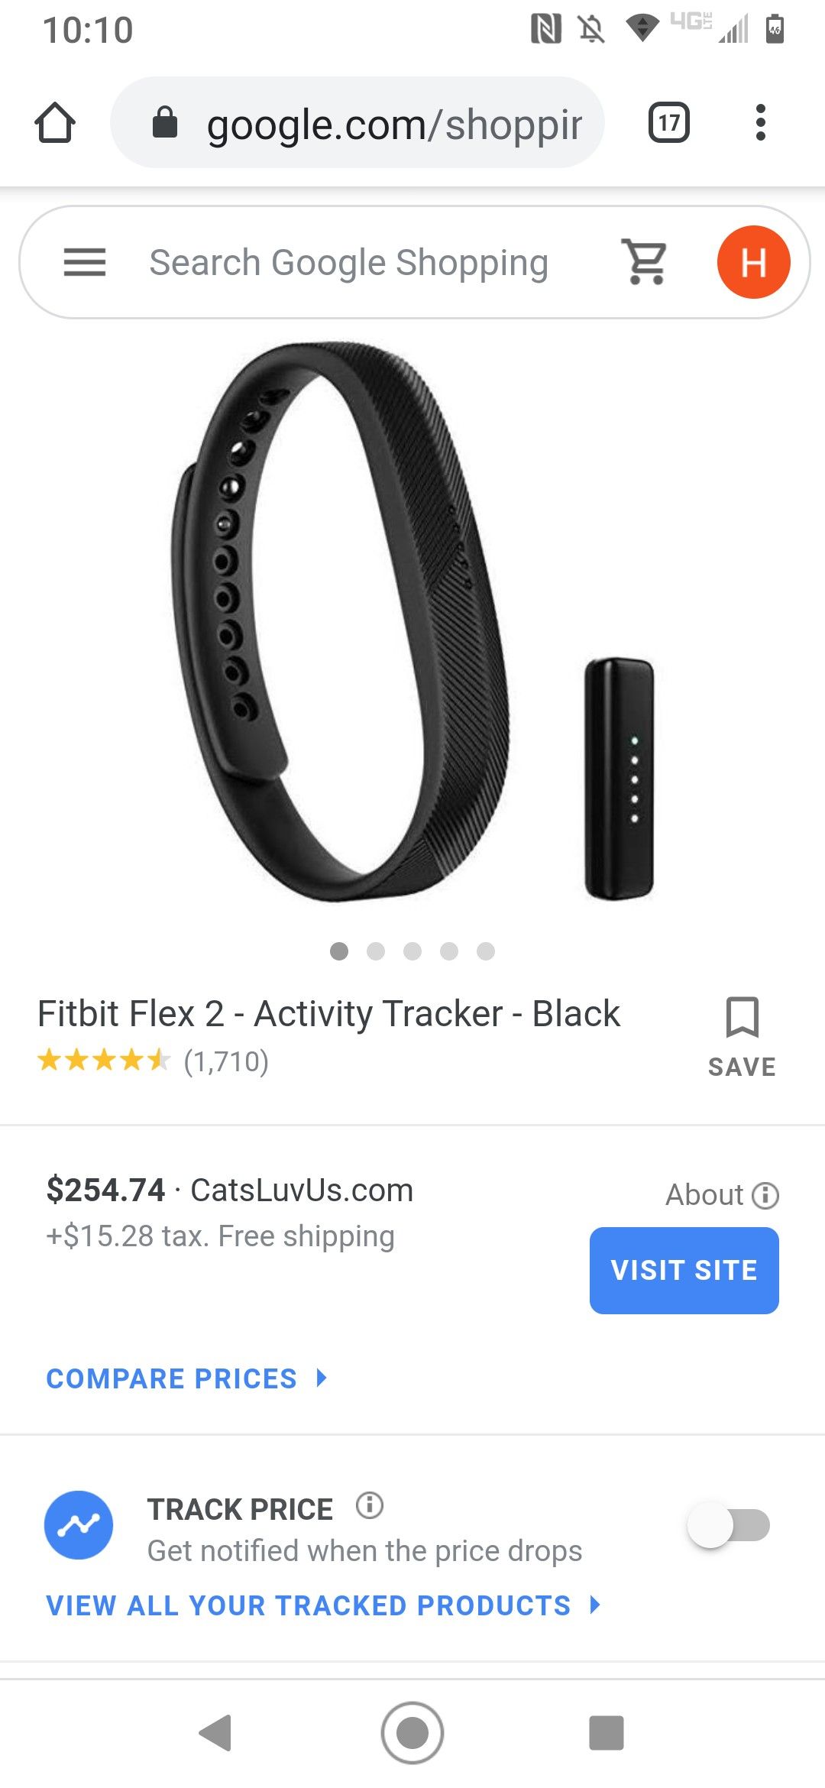Tap the Track Price info icon
This screenshot has width=825, height=1788.
click(x=370, y=1505)
